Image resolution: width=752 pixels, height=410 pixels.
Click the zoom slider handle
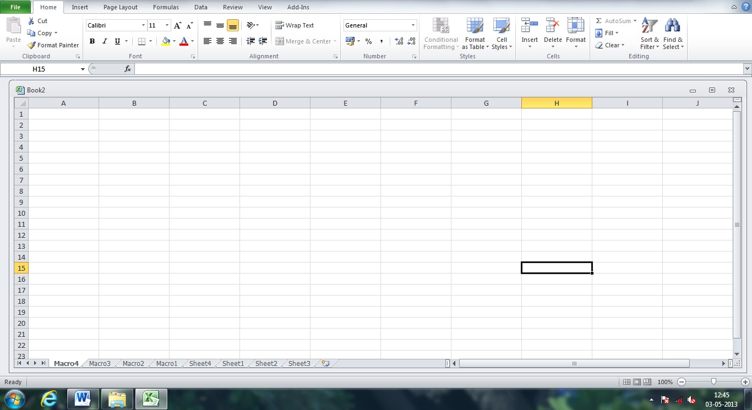point(713,381)
